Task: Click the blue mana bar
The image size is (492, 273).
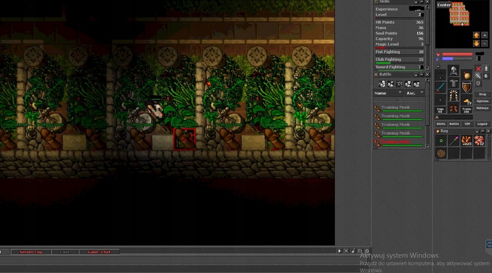Action: (457, 59)
